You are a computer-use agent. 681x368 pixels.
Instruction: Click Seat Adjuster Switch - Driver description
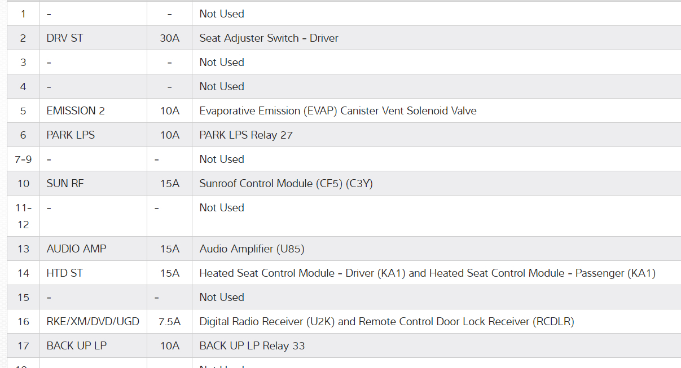(x=269, y=38)
